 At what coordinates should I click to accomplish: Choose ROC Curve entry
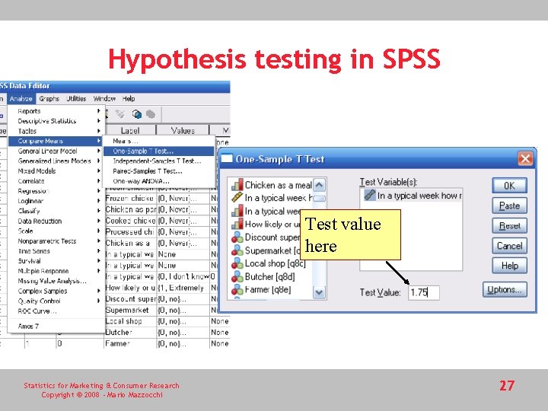tap(56, 311)
